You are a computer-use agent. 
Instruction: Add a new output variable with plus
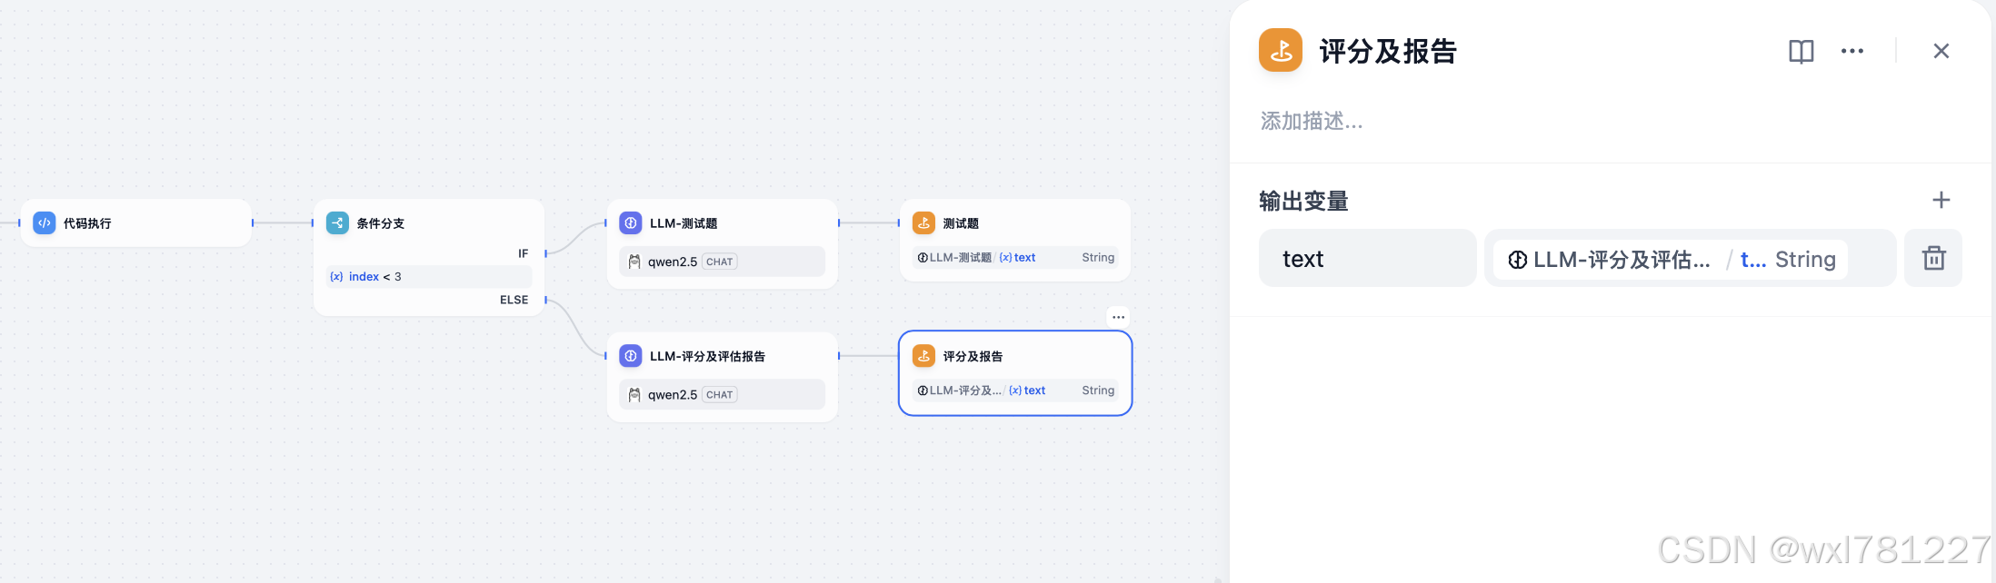pyautogui.click(x=1941, y=200)
